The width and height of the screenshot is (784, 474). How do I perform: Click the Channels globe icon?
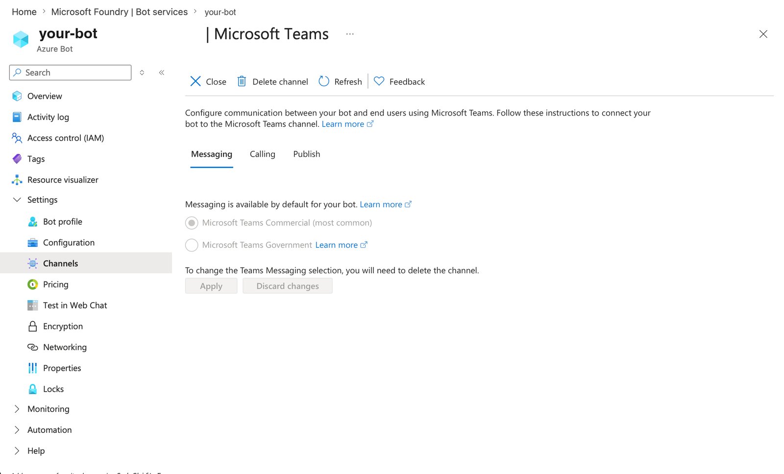coord(33,263)
